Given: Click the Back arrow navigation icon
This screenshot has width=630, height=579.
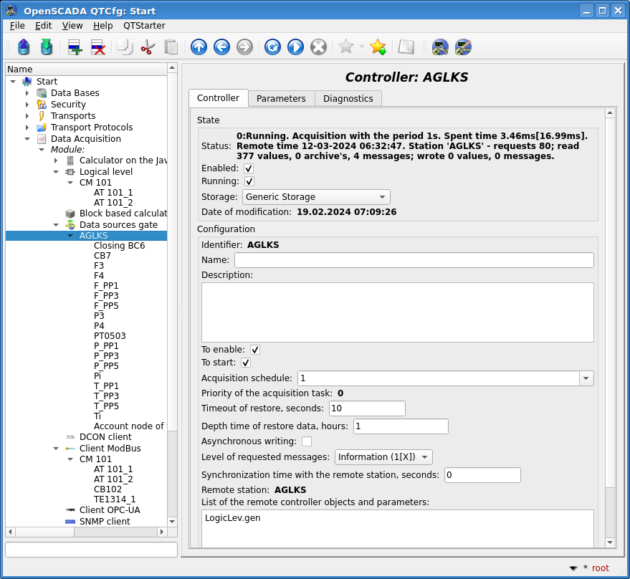Looking at the screenshot, I should click(x=221, y=47).
